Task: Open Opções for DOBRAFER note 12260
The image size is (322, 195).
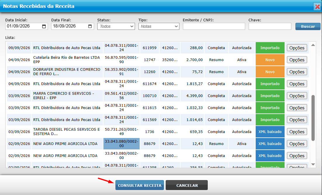Action: pyautogui.click(x=297, y=72)
